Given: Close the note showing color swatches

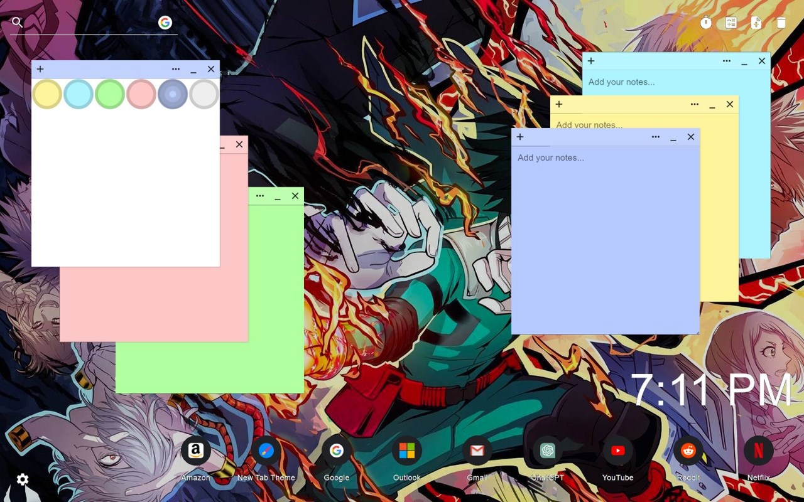Looking at the screenshot, I should coord(211,69).
